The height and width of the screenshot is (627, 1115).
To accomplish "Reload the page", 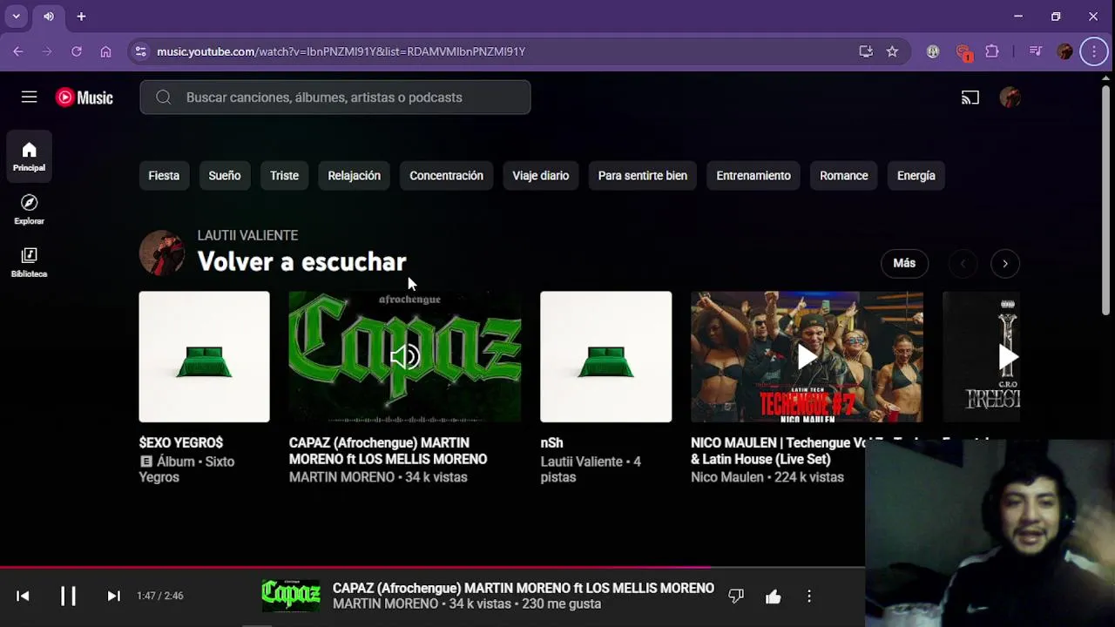I will point(77,51).
